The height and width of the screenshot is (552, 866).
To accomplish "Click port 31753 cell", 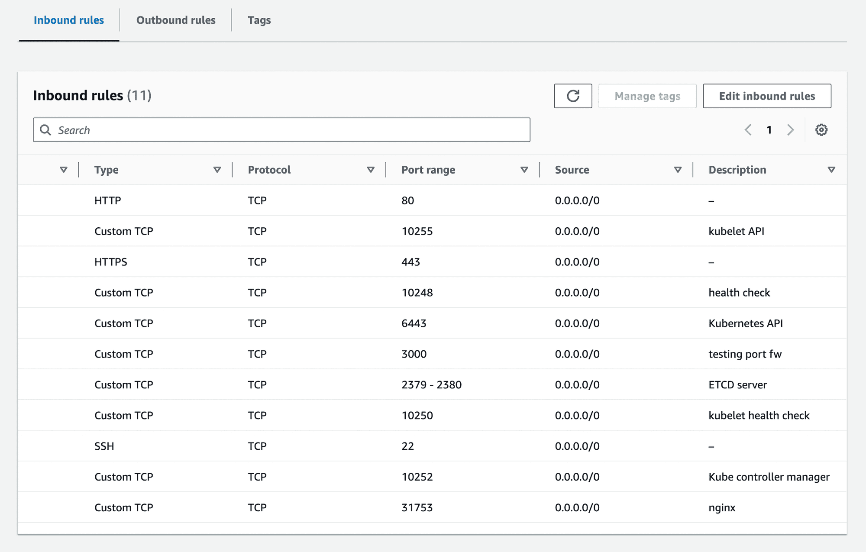I will click(x=417, y=507).
